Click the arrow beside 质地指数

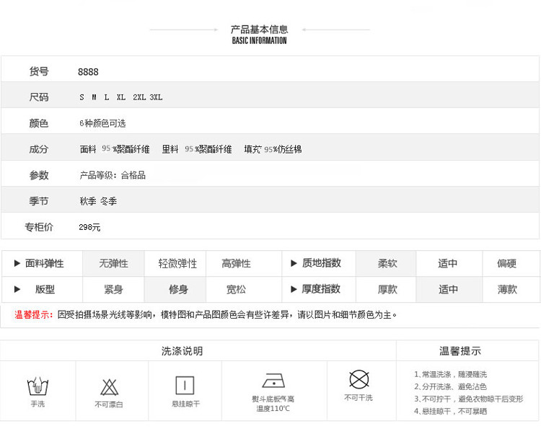(x=294, y=264)
